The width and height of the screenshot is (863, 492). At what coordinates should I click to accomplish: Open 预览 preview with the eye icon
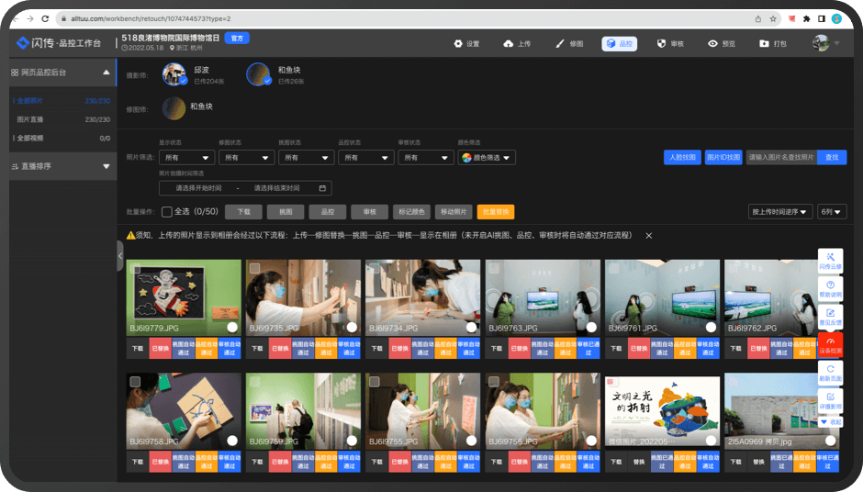pos(721,43)
